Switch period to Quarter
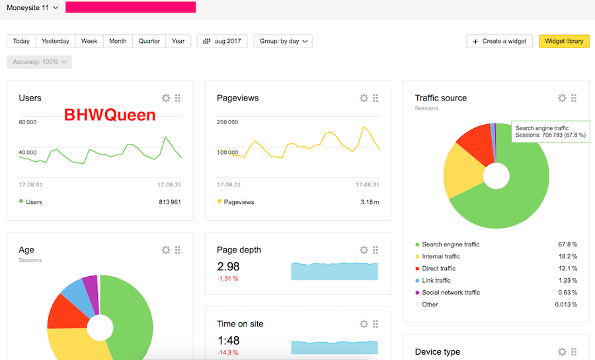 (149, 42)
